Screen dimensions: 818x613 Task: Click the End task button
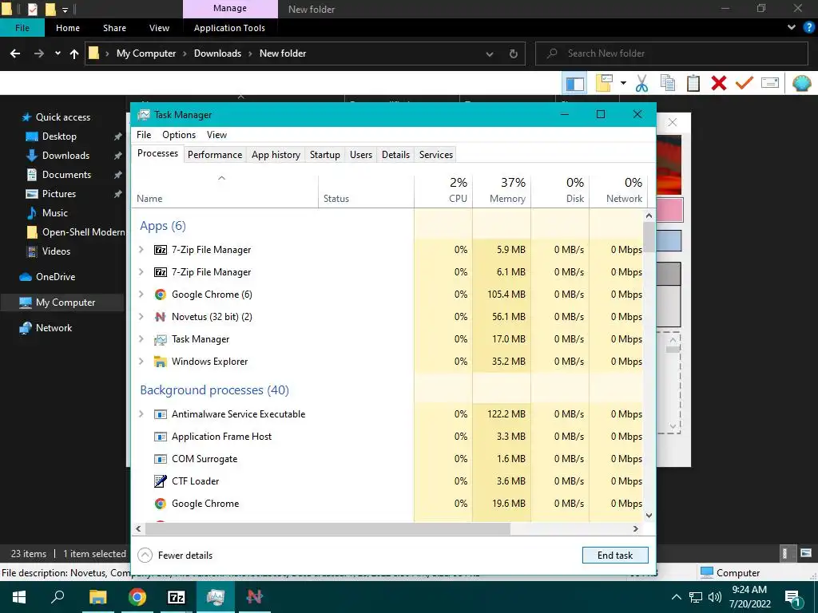click(615, 556)
